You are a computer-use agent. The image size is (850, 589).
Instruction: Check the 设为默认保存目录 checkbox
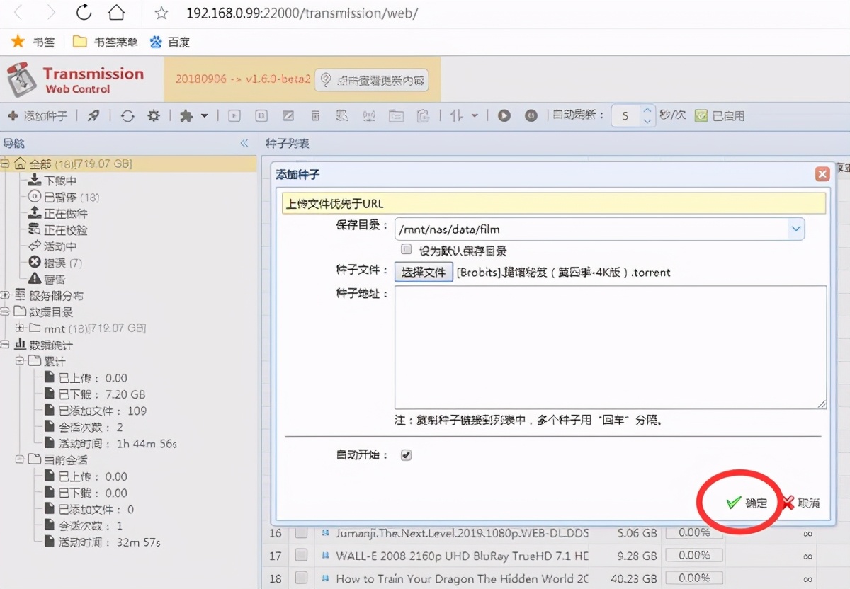click(406, 248)
